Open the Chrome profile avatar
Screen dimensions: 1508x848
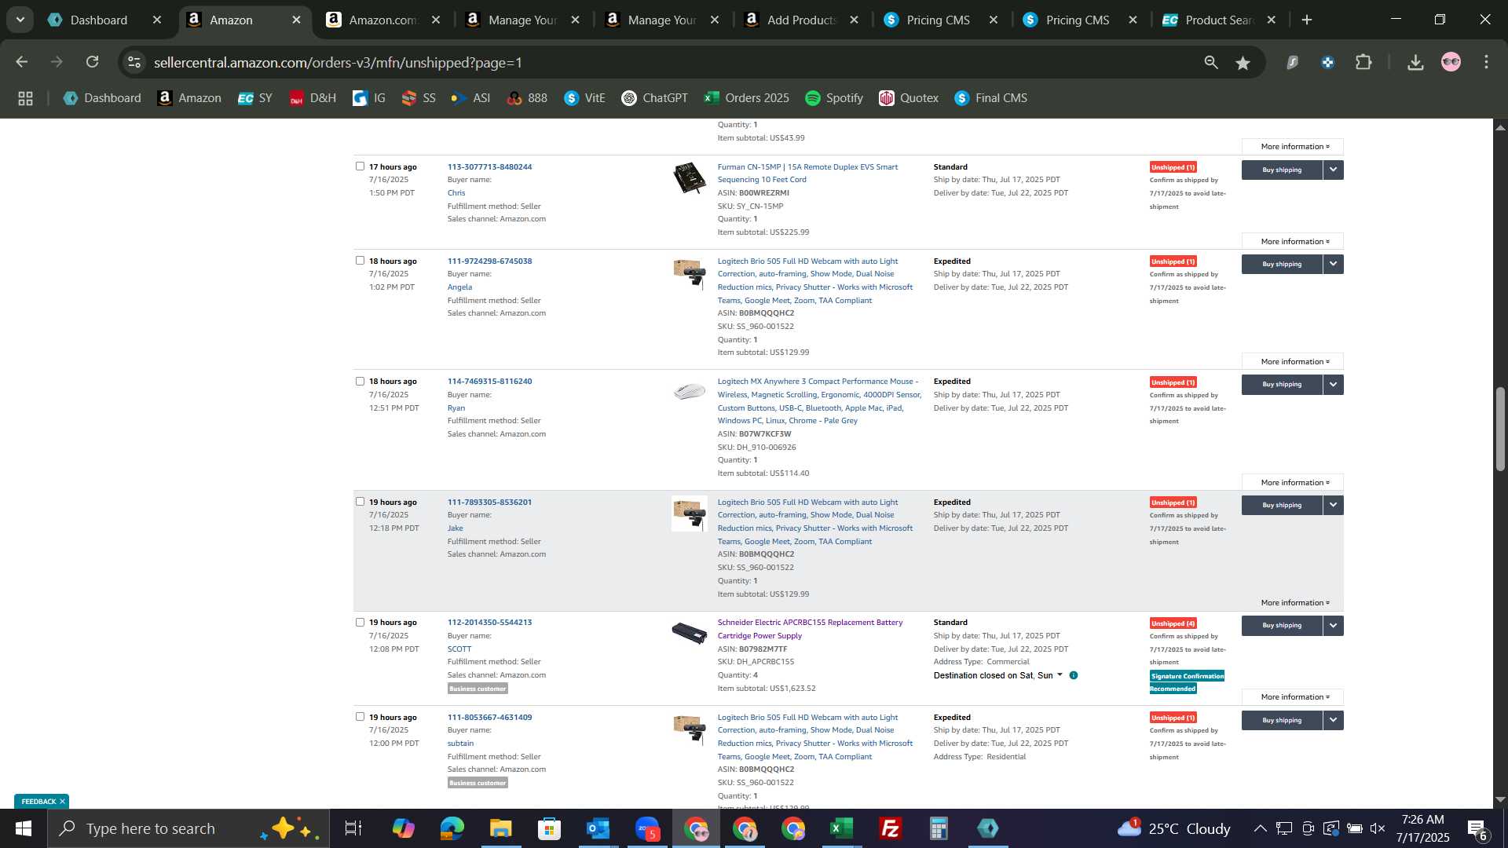coord(1451,62)
